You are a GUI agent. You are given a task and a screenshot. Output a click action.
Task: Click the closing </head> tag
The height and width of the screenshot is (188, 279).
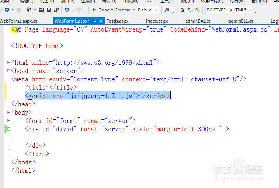[23, 104]
